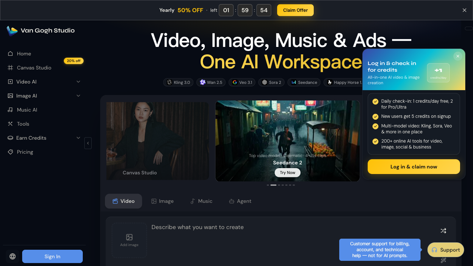This screenshot has height=266, width=473.
Task: Click the Sign In button
Action: pos(52,256)
